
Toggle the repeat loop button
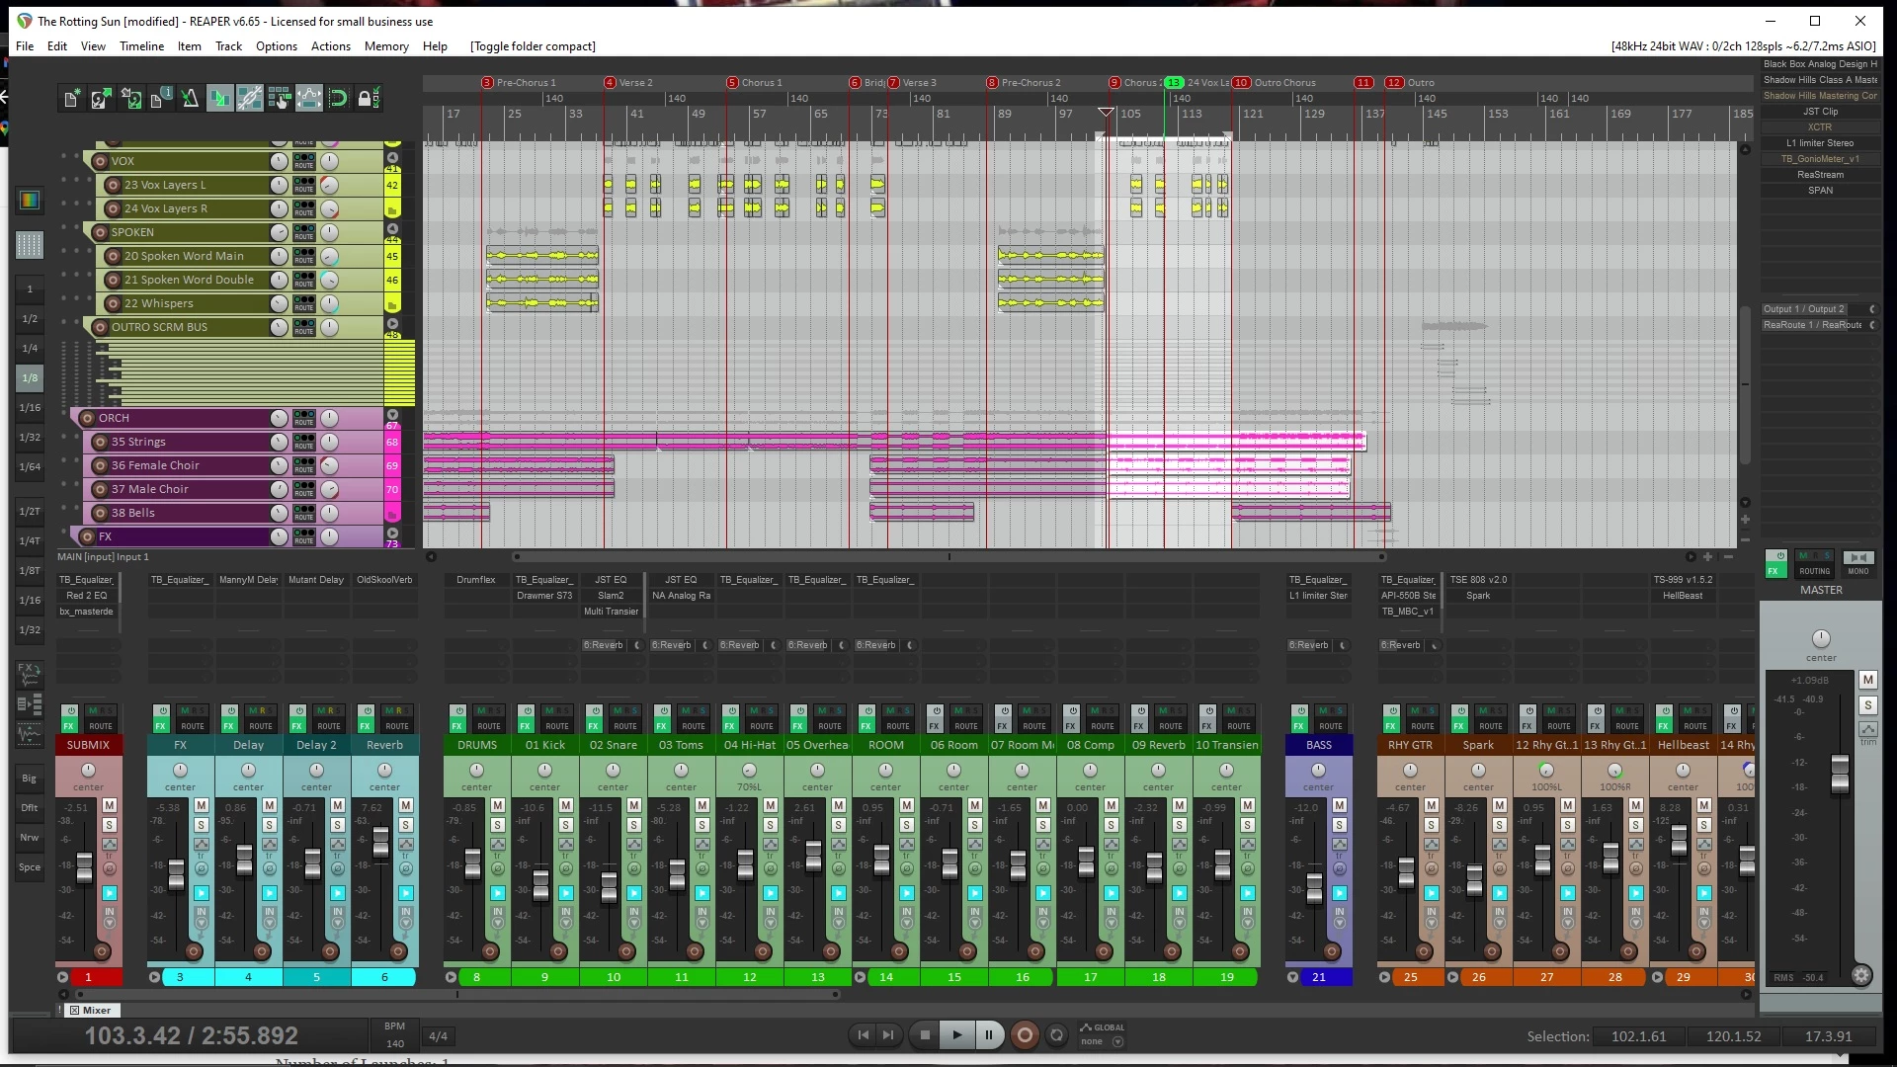click(x=1056, y=1035)
